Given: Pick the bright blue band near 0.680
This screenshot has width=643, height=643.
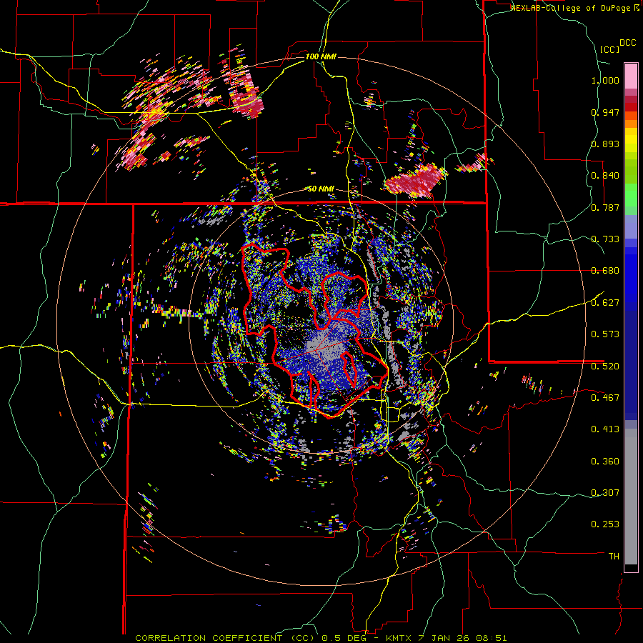Looking at the screenshot, I should [x=631, y=275].
